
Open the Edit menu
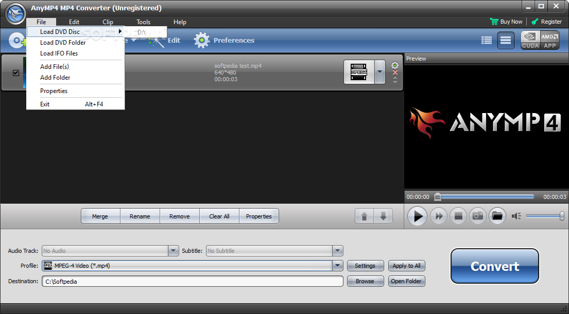point(74,22)
